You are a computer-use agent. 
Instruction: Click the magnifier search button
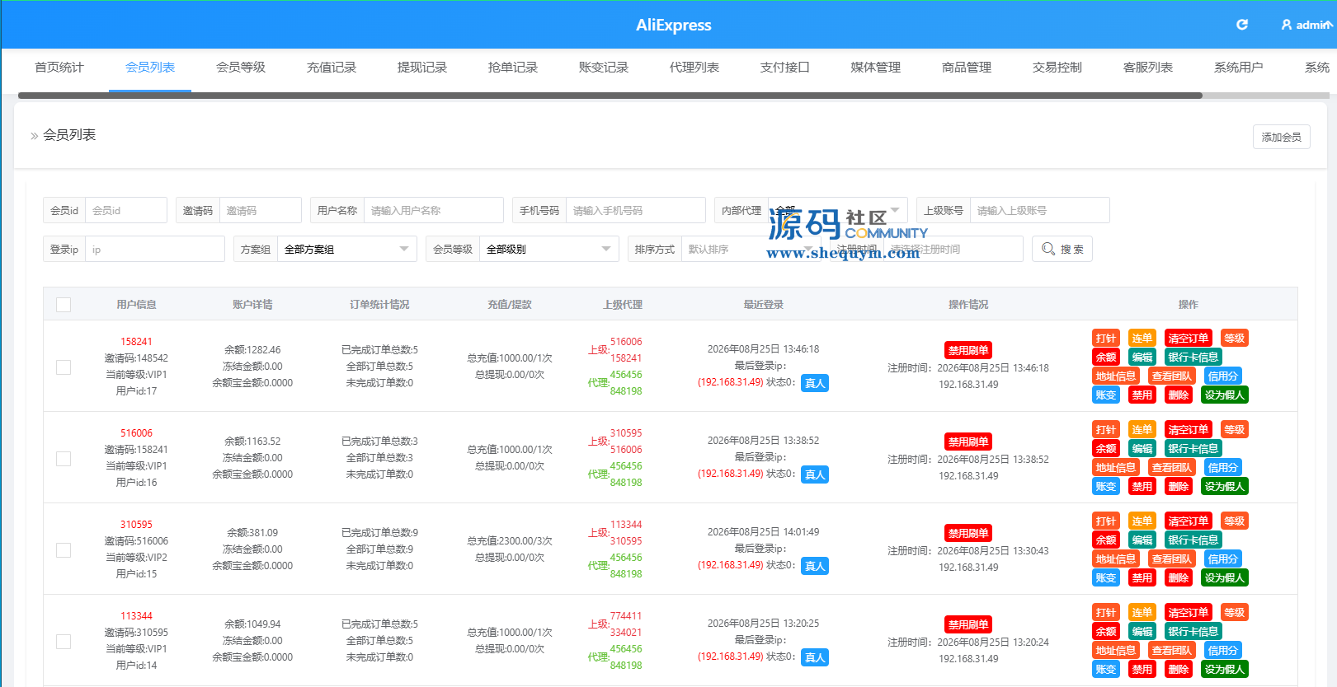pos(1062,249)
